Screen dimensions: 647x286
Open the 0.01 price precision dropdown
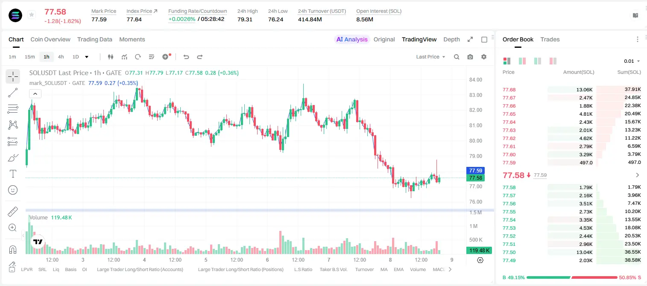pos(632,61)
